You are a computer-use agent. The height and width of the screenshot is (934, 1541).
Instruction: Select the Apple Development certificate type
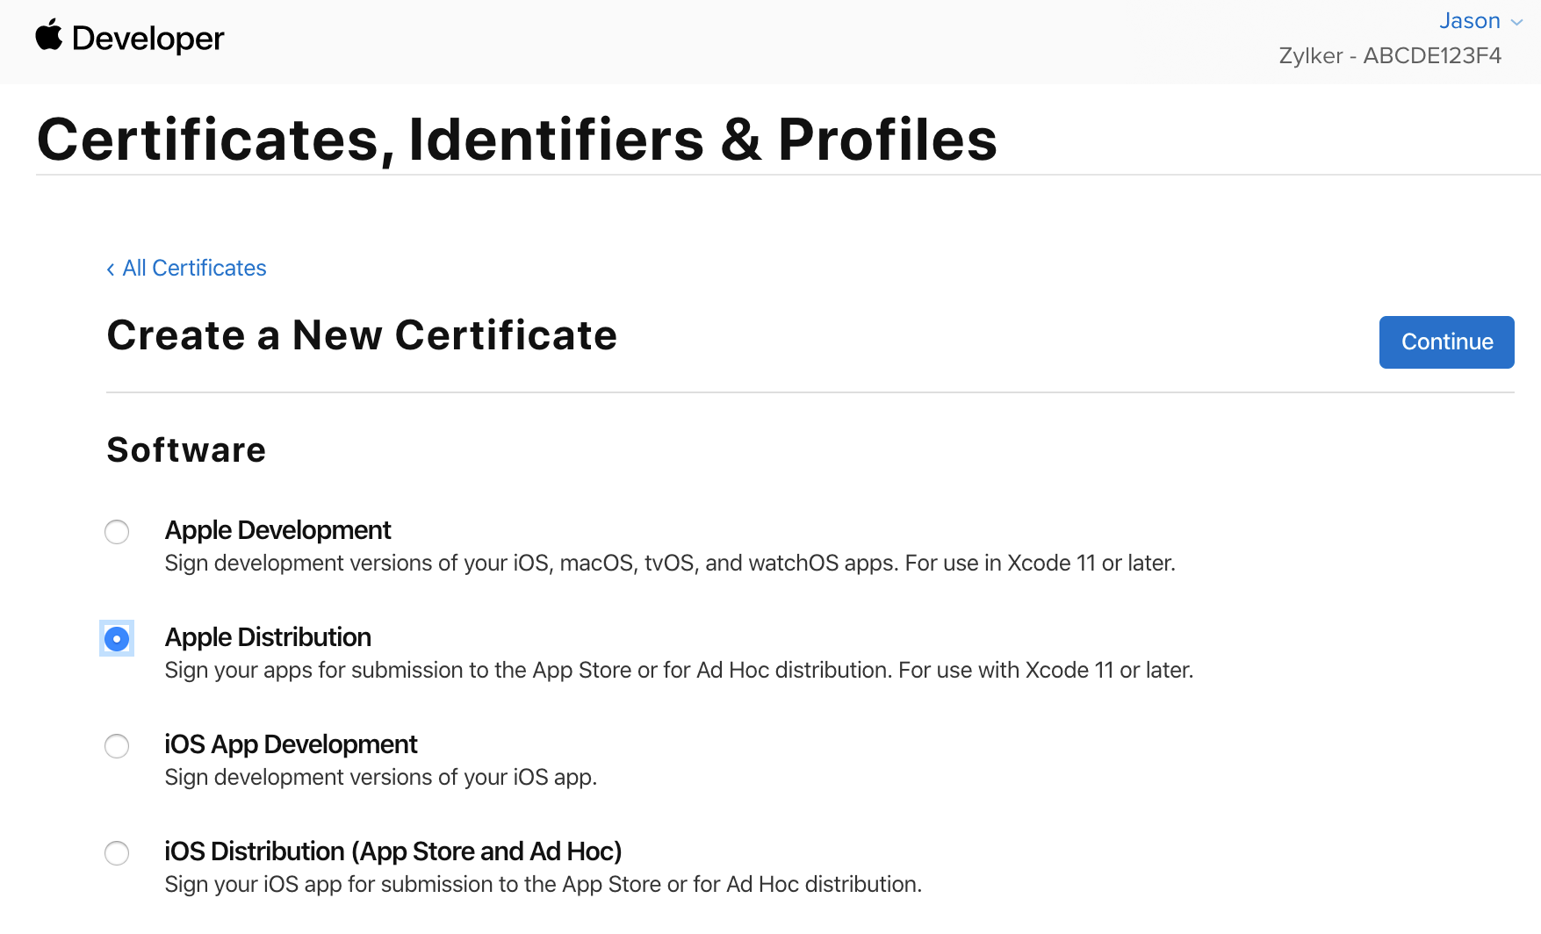(116, 532)
